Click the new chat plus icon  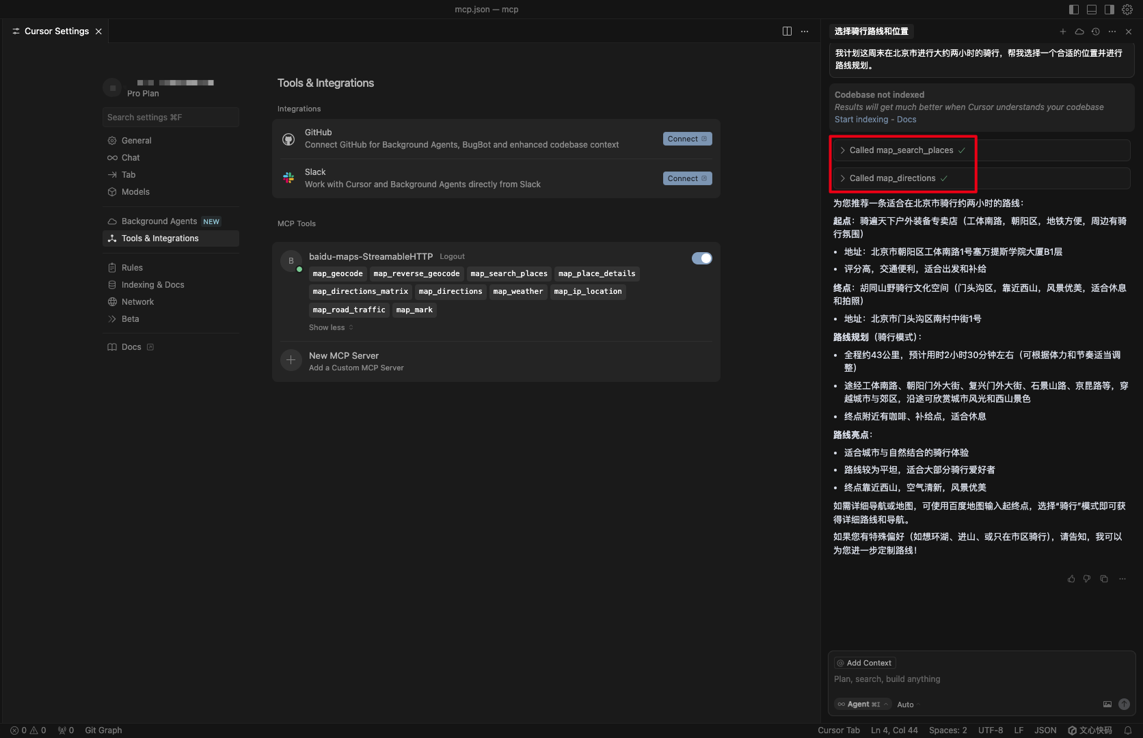click(1062, 31)
